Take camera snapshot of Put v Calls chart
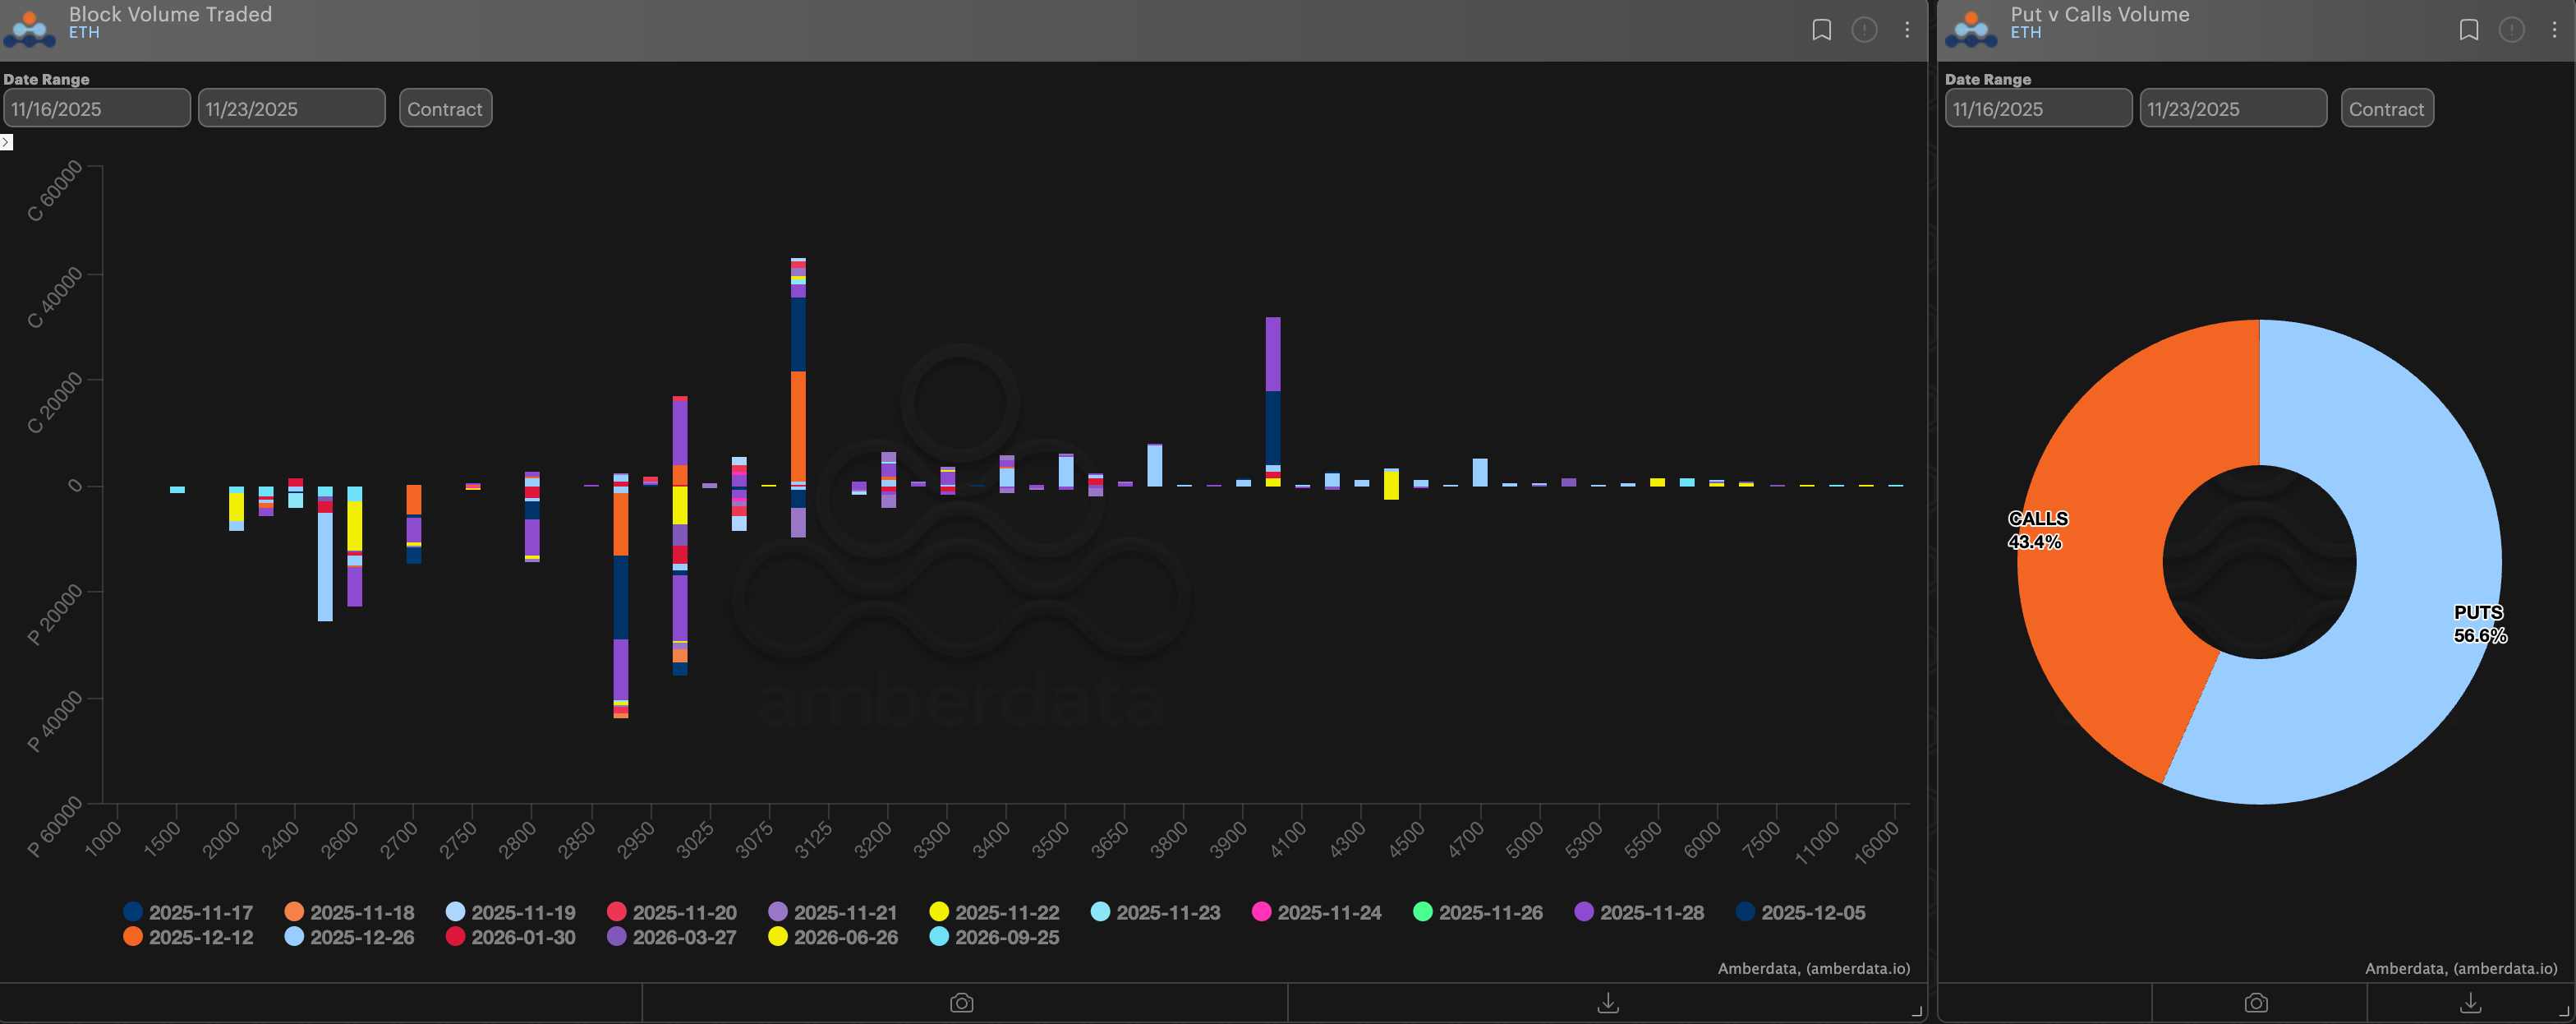Screen dimensions: 2576x1024 pyautogui.click(x=2256, y=1003)
